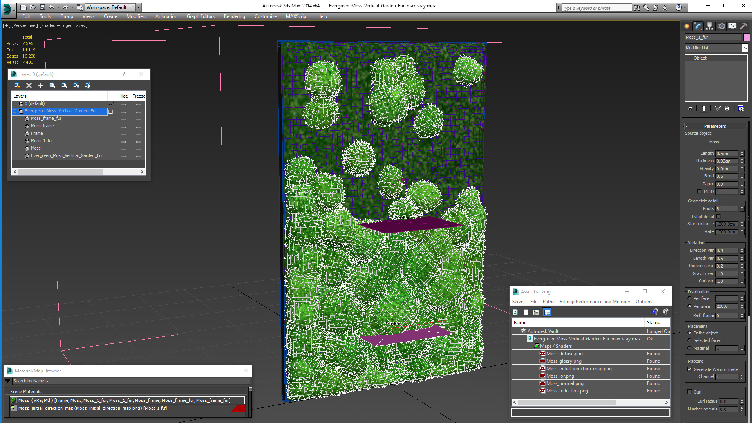Switch to the Utilities hammer tab
Image resolution: width=752 pixels, height=423 pixels.
pos(743,26)
